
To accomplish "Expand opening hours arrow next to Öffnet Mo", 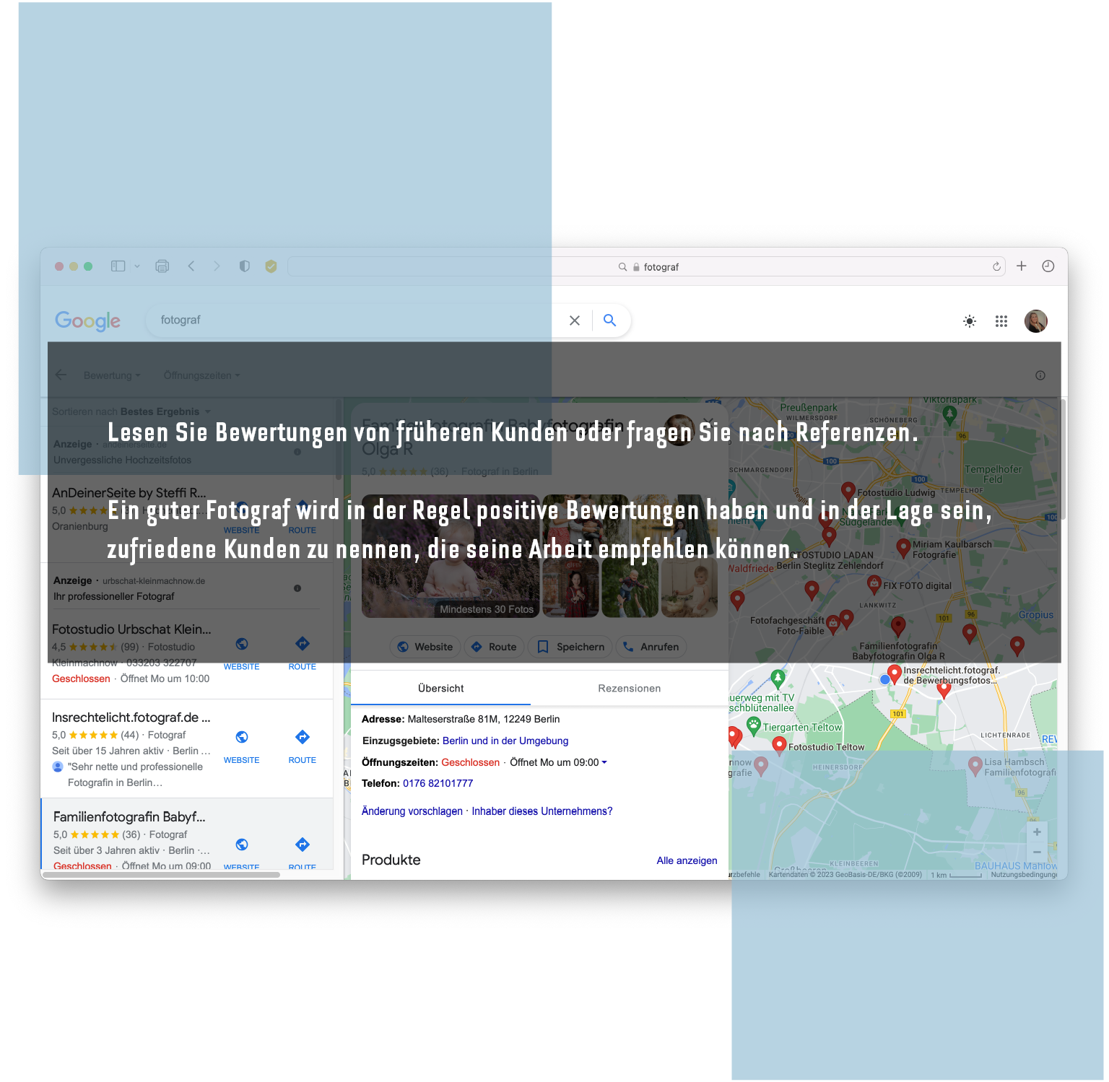I will [x=604, y=762].
